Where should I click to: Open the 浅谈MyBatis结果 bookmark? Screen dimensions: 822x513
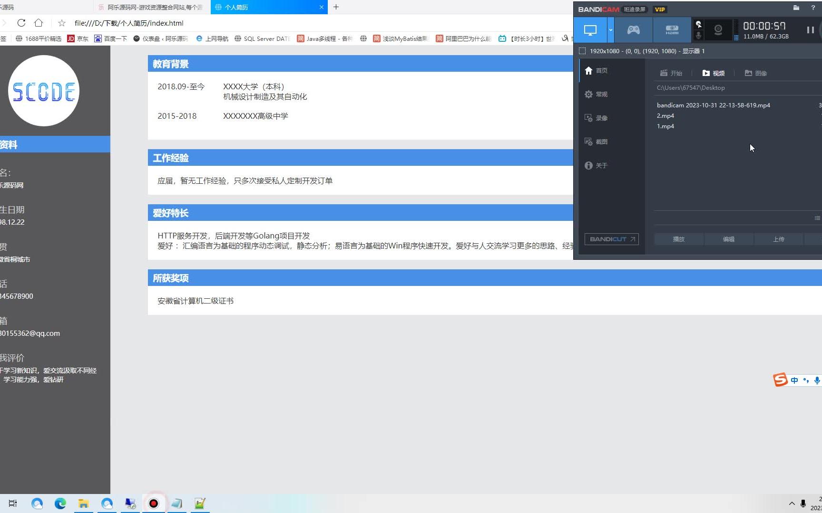coord(401,38)
